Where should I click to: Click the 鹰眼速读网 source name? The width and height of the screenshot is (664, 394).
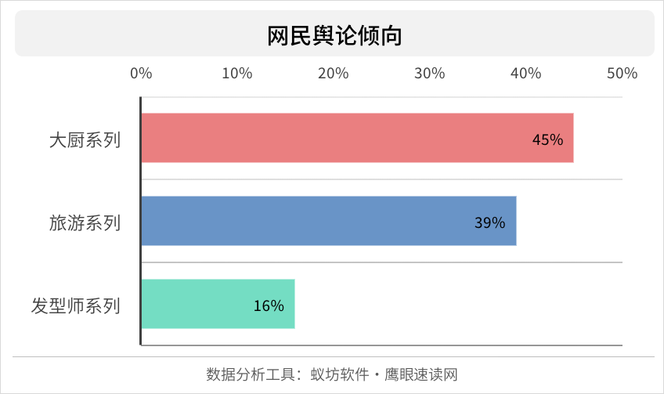[x=421, y=374]
